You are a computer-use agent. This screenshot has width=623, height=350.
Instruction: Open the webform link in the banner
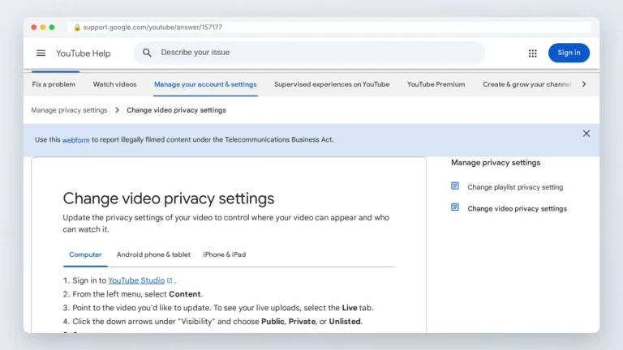pos(75,139)
